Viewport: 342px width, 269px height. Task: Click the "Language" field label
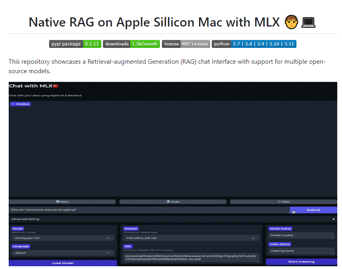click(21, 246)
